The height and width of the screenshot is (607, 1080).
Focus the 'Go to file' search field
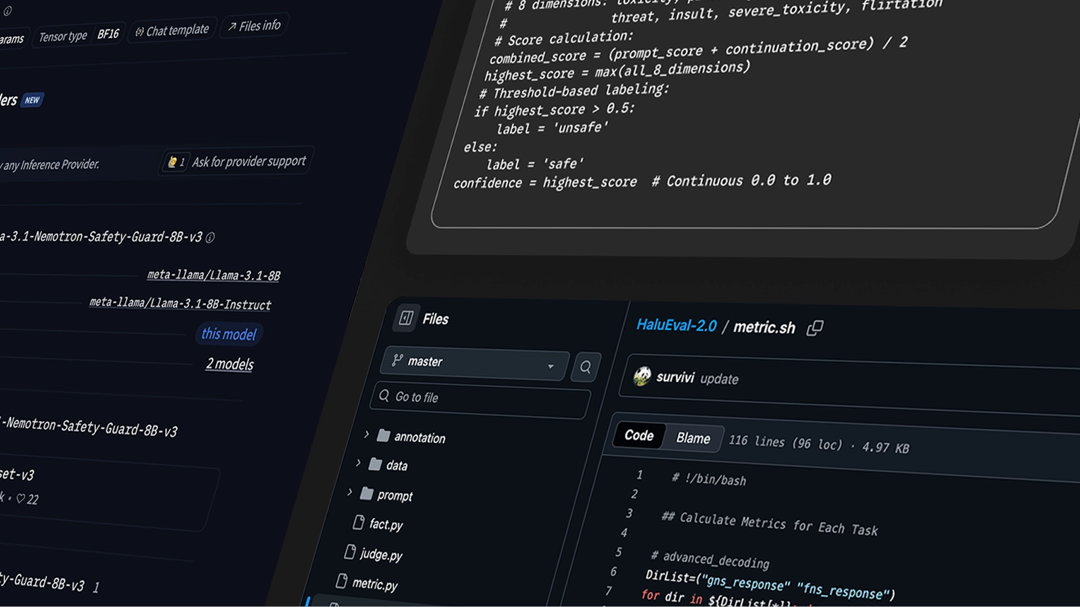(480, 399)
